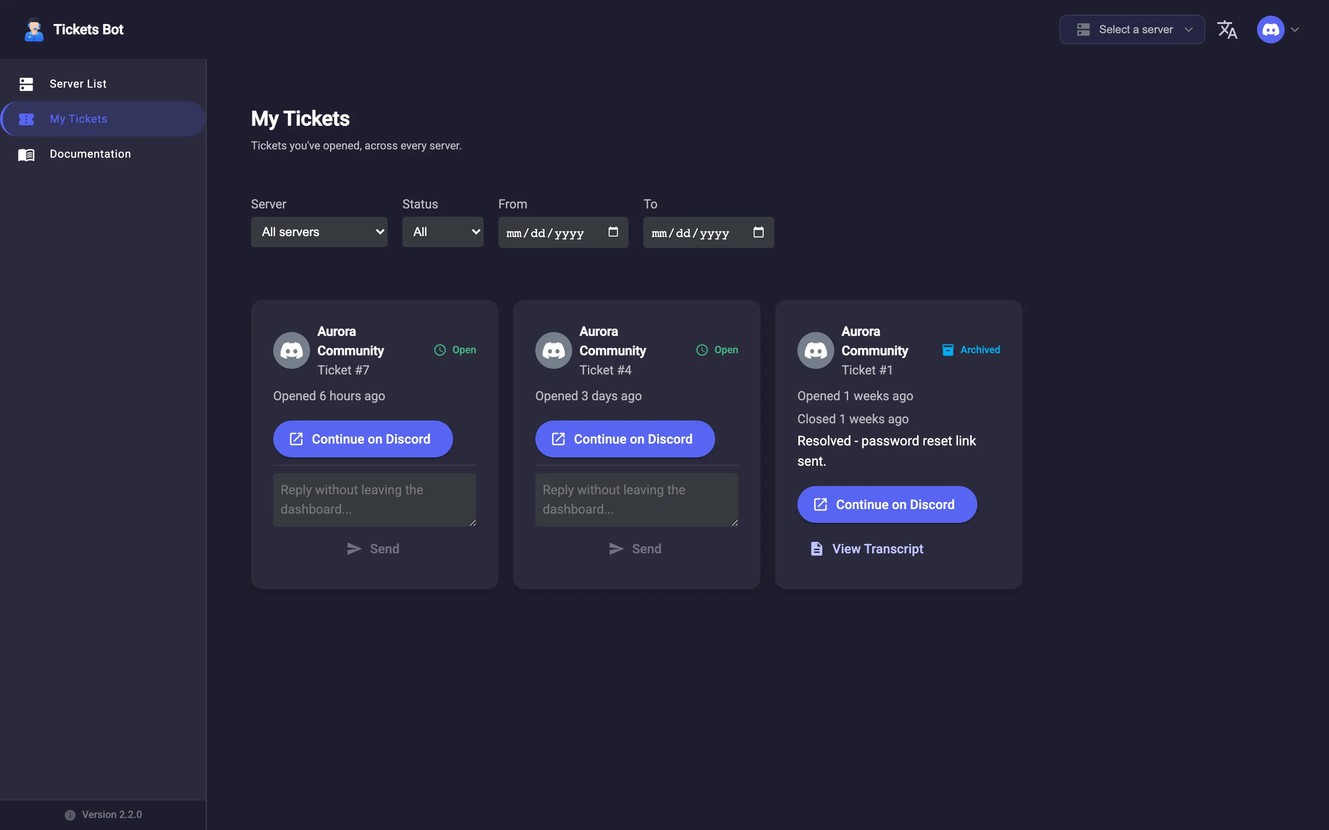The image size is (1329, 830).
Task: Click the reply box resize handle on Ticket #7
Action: pyautogui.click(x=472, y=522)
